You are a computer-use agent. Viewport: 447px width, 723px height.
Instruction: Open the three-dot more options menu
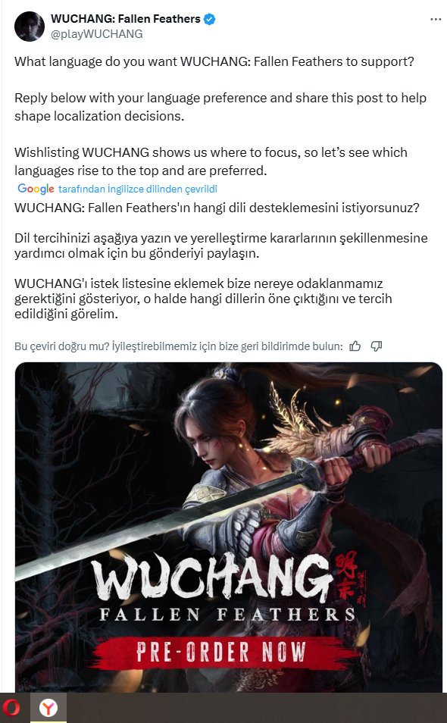tap(436, 20)
